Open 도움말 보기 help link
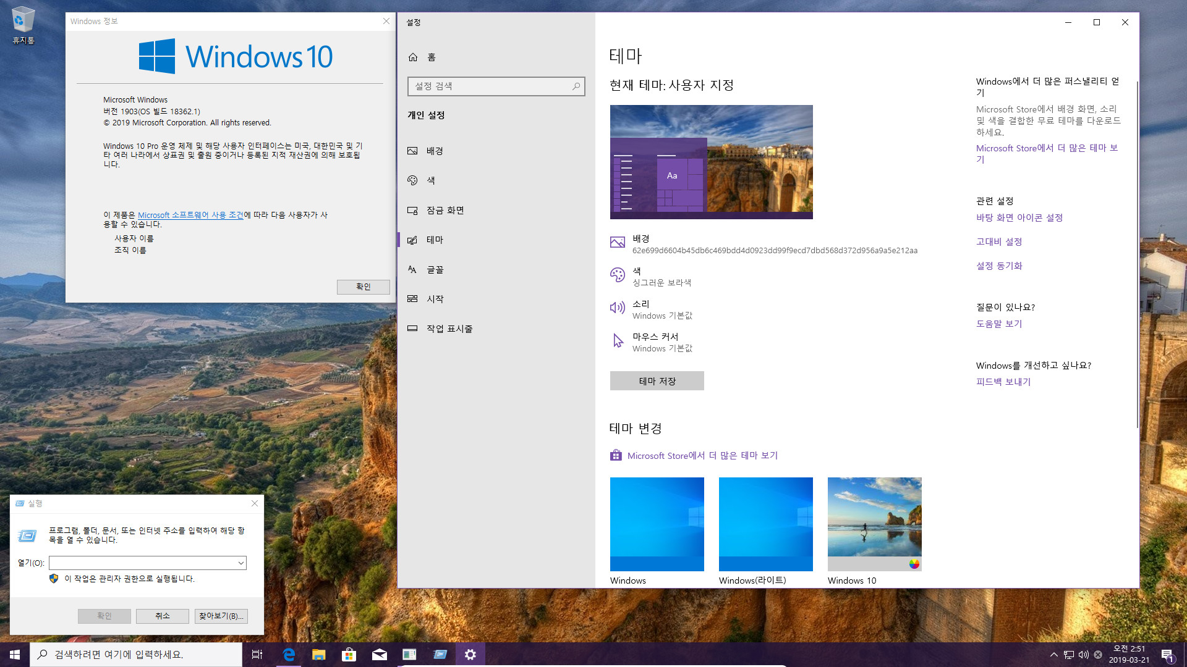Viewport: 1187px width, 667px height. tap(999, 324)
